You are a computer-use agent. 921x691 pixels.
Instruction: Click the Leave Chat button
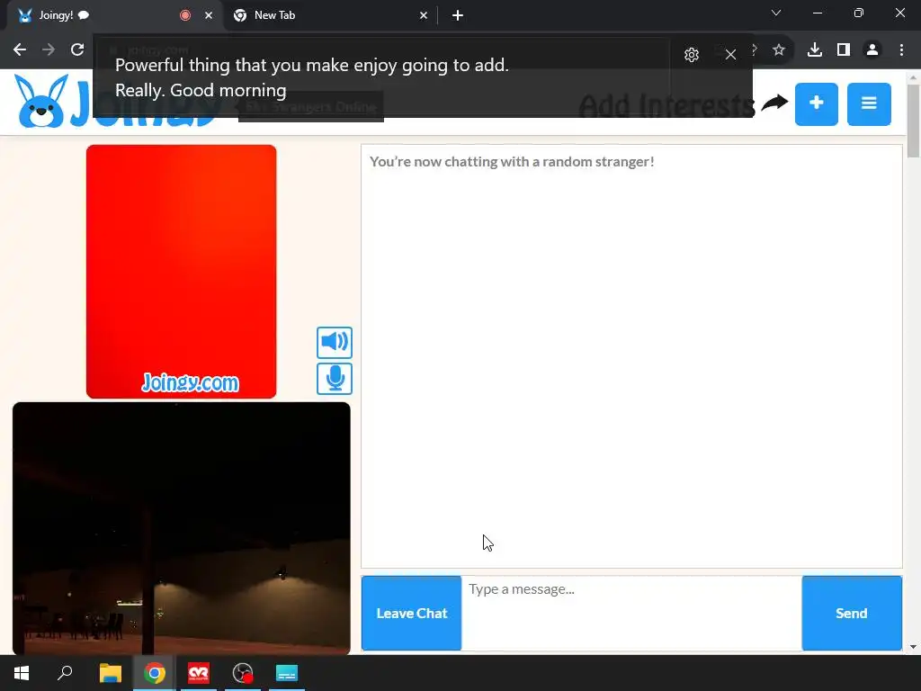click(411, 613)
